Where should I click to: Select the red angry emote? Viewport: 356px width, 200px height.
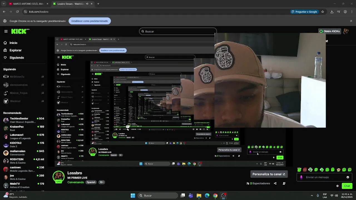305,170
